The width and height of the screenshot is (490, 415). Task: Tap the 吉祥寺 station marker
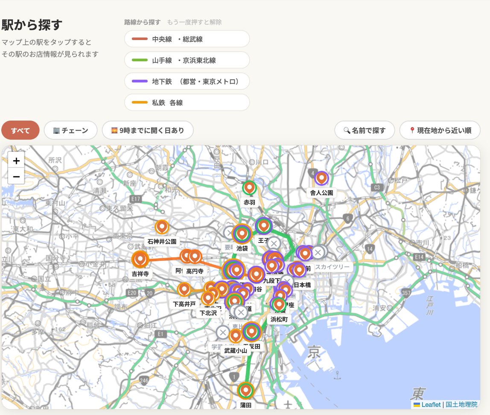tap(140, 259)
